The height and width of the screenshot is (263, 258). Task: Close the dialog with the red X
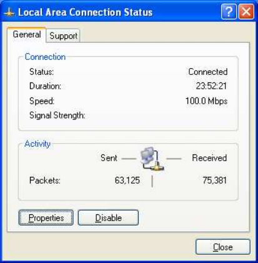(246, 12)
